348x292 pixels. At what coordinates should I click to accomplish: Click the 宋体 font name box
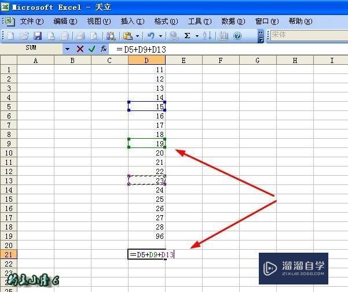coord(309,35)
